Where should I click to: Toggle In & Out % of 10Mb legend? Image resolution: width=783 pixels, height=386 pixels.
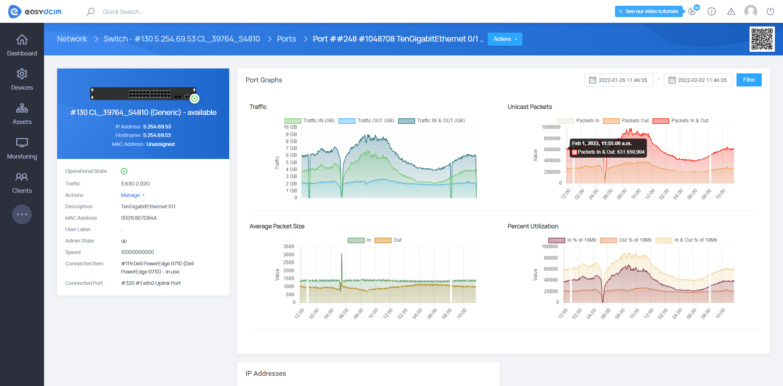point(686,240)
